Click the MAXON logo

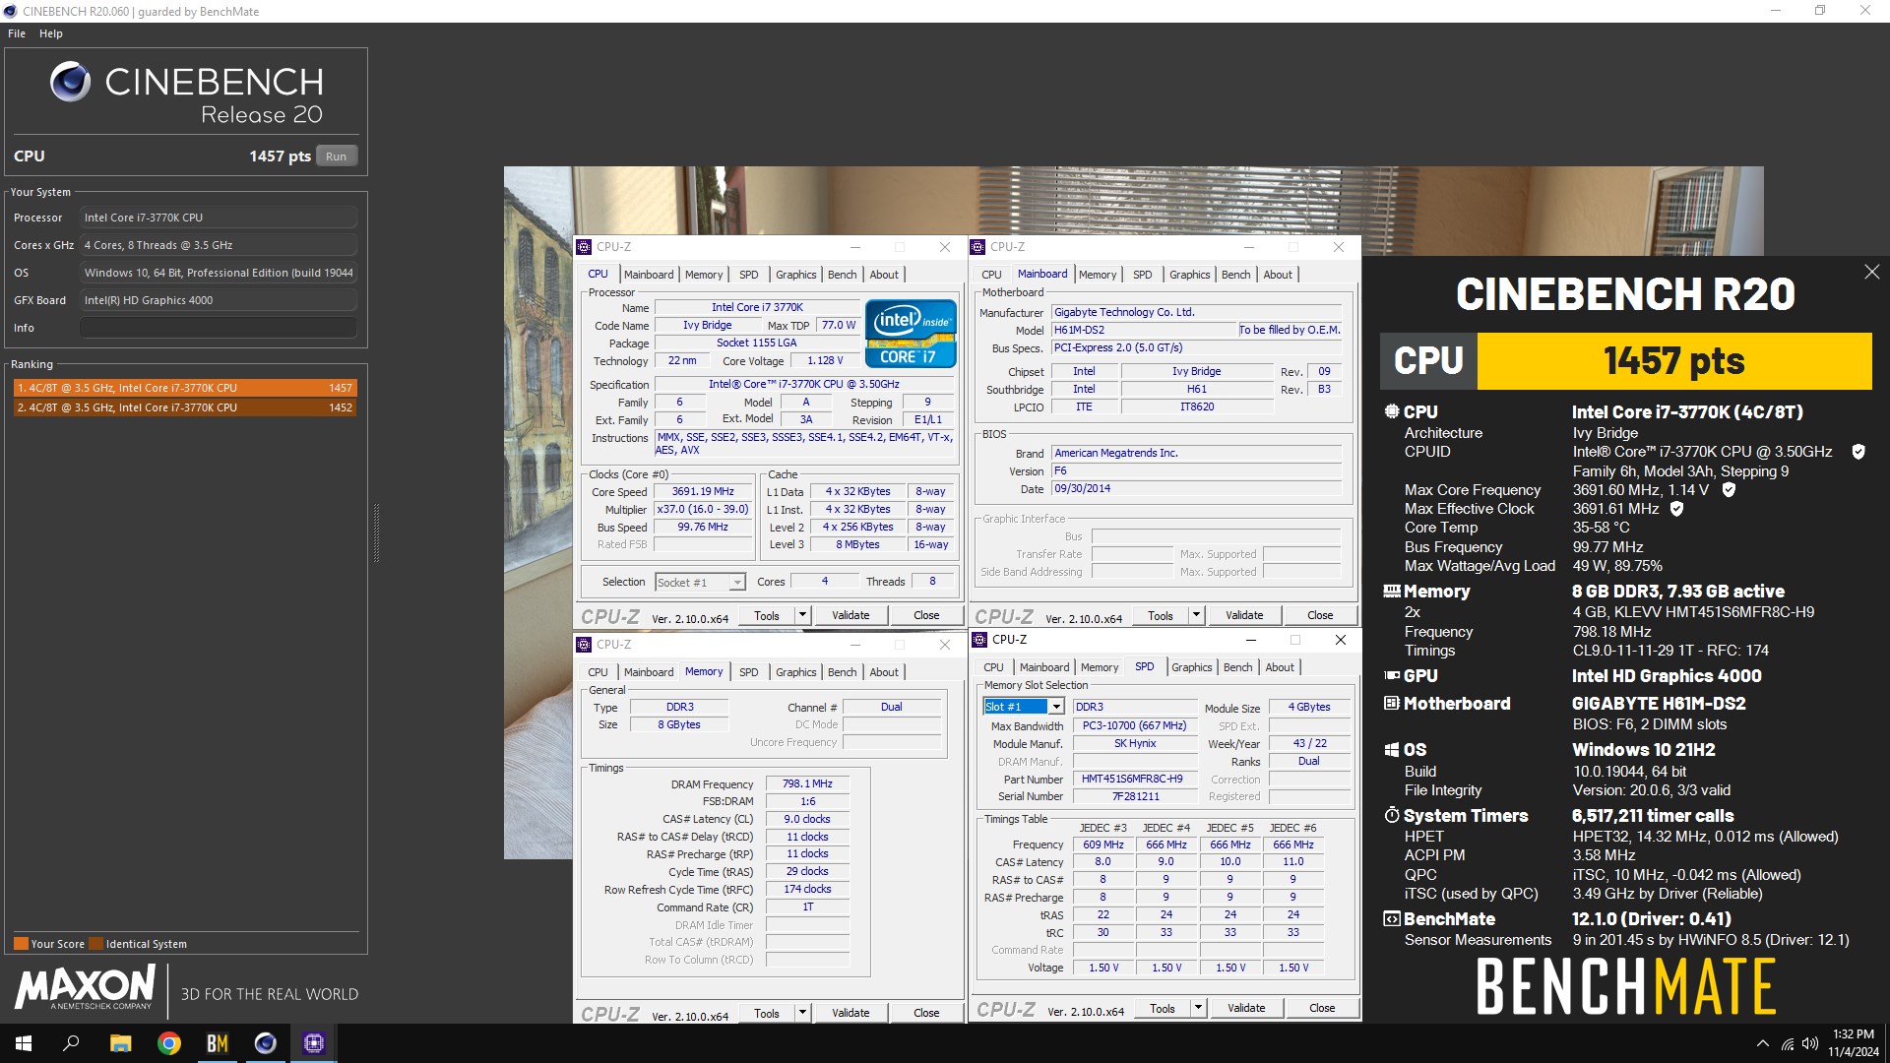(x=86, y=987)
